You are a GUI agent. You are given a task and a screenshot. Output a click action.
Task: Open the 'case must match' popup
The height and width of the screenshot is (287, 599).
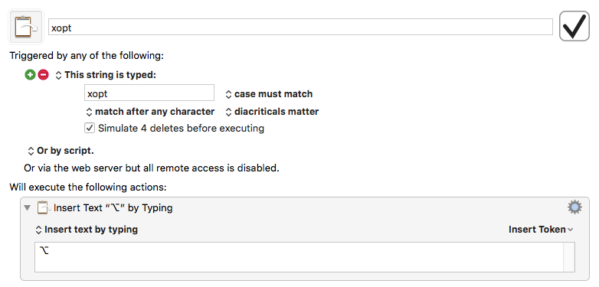[x=269, y=94]
